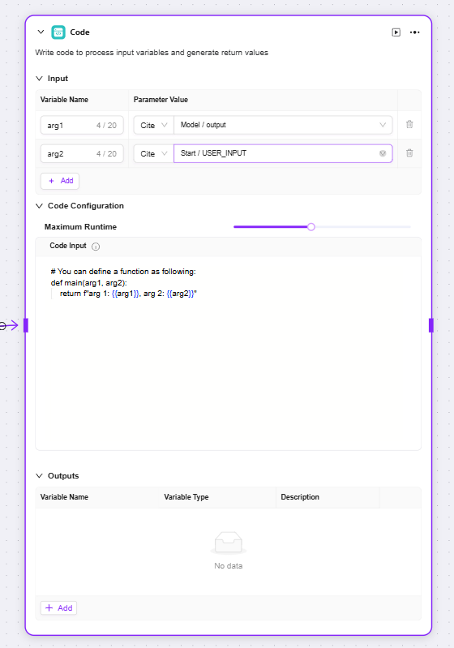Clear the Start / USER_INPUT value

pyautogui.click(x=383, y=153)
